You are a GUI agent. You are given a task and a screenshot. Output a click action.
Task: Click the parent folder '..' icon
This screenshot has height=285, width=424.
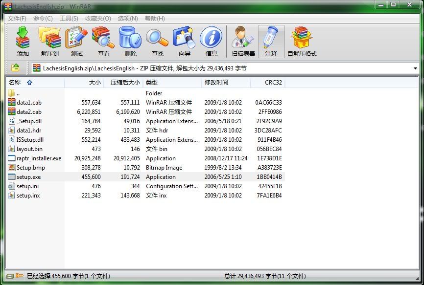[x=12, y=93]
